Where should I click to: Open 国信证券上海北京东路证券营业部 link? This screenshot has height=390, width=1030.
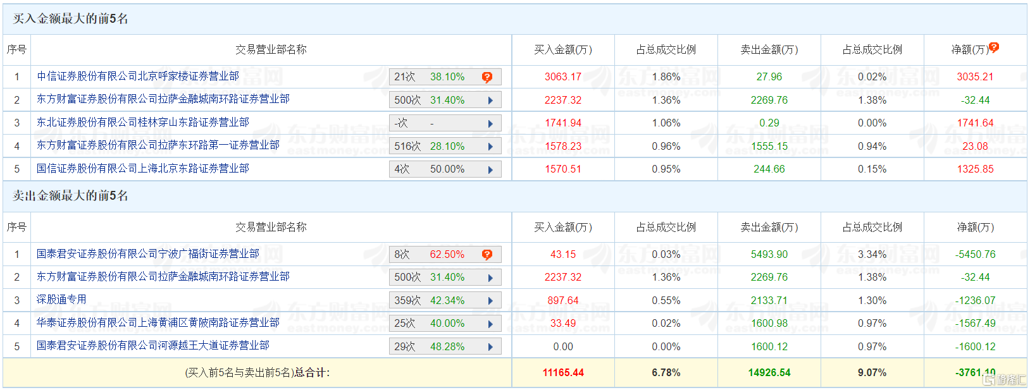pos(143,168)
